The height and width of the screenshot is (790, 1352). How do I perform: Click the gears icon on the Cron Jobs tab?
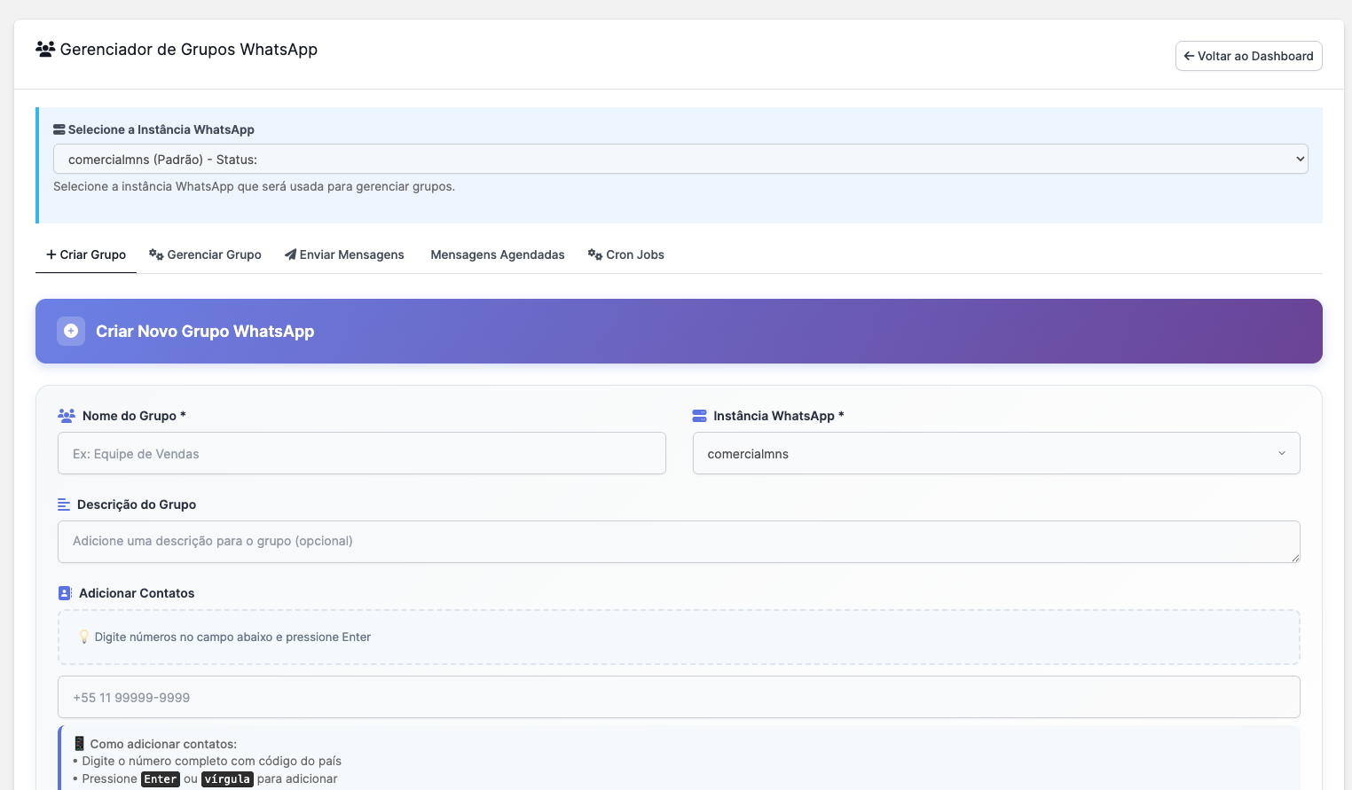pyautogui.click(x=593, y=254)
